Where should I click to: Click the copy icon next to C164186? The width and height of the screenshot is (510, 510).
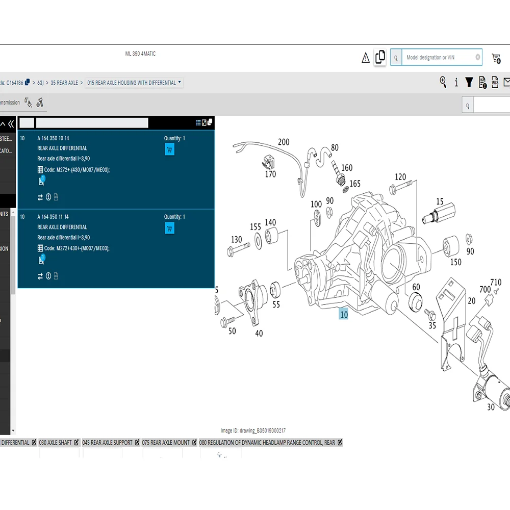click(x=28, y=82)
